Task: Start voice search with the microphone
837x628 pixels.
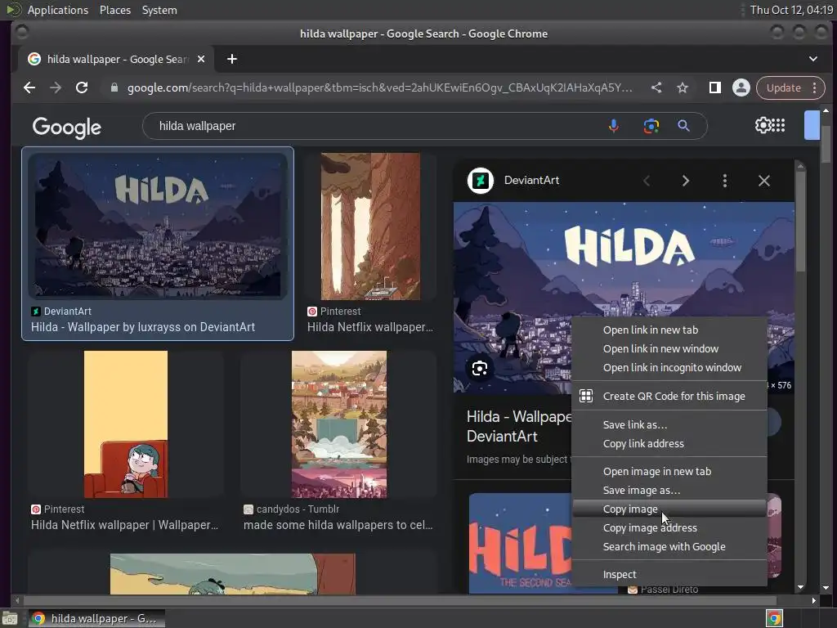Action: [x=613, y=126]
